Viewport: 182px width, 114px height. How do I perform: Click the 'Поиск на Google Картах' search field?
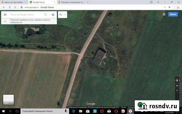pos(26,15)
